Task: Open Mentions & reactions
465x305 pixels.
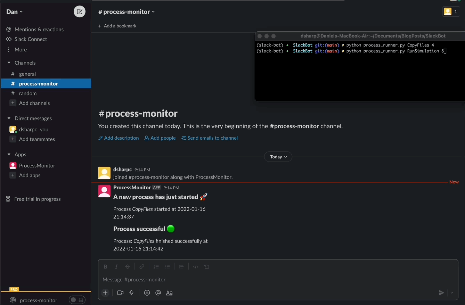Action: click(x=39, y=30)
